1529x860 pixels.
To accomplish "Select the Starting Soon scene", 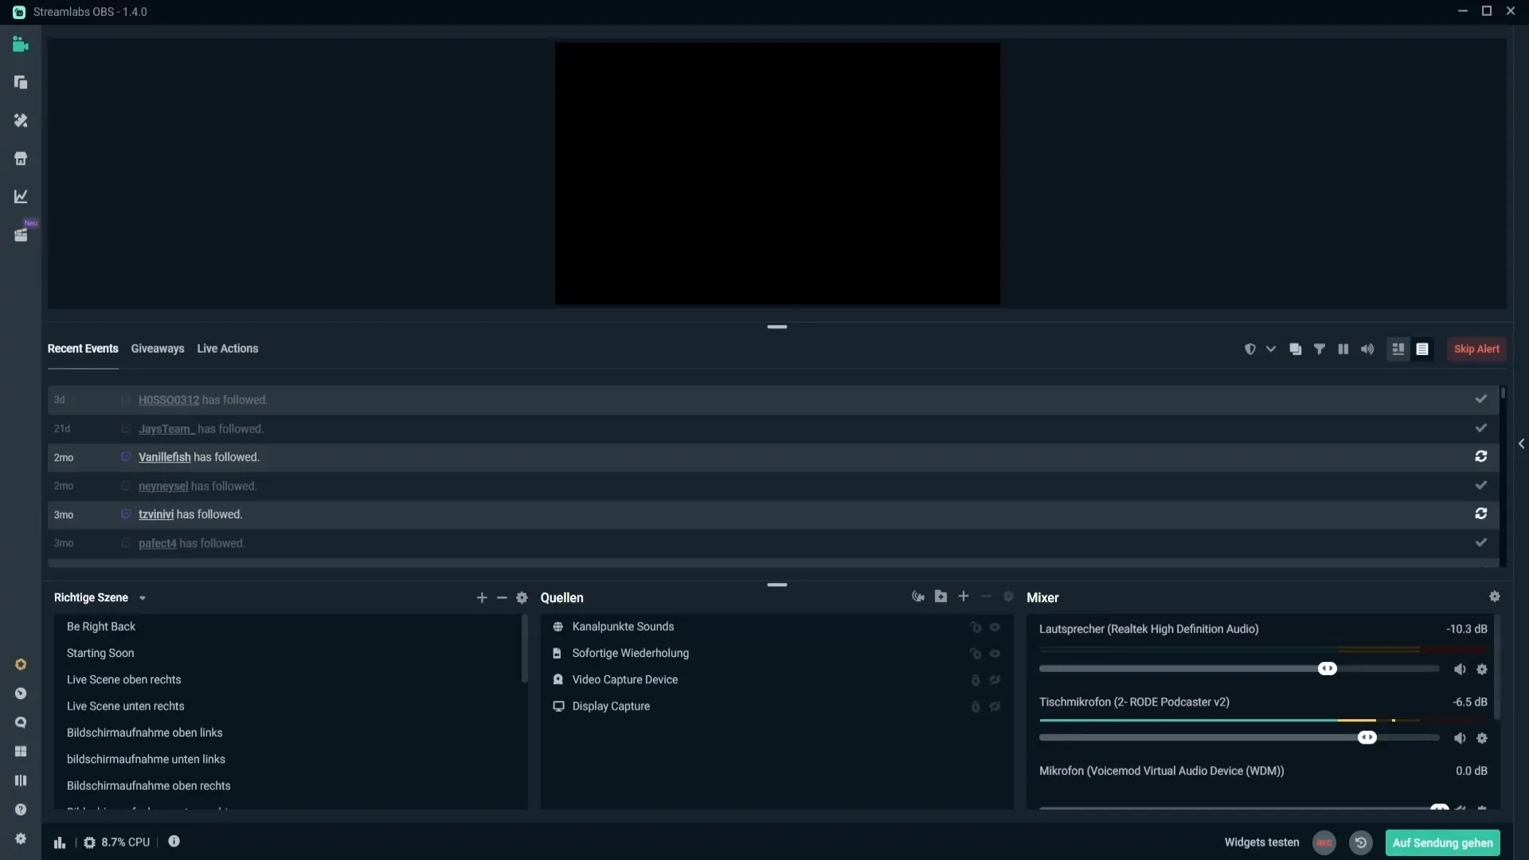I will coord(100,652).
